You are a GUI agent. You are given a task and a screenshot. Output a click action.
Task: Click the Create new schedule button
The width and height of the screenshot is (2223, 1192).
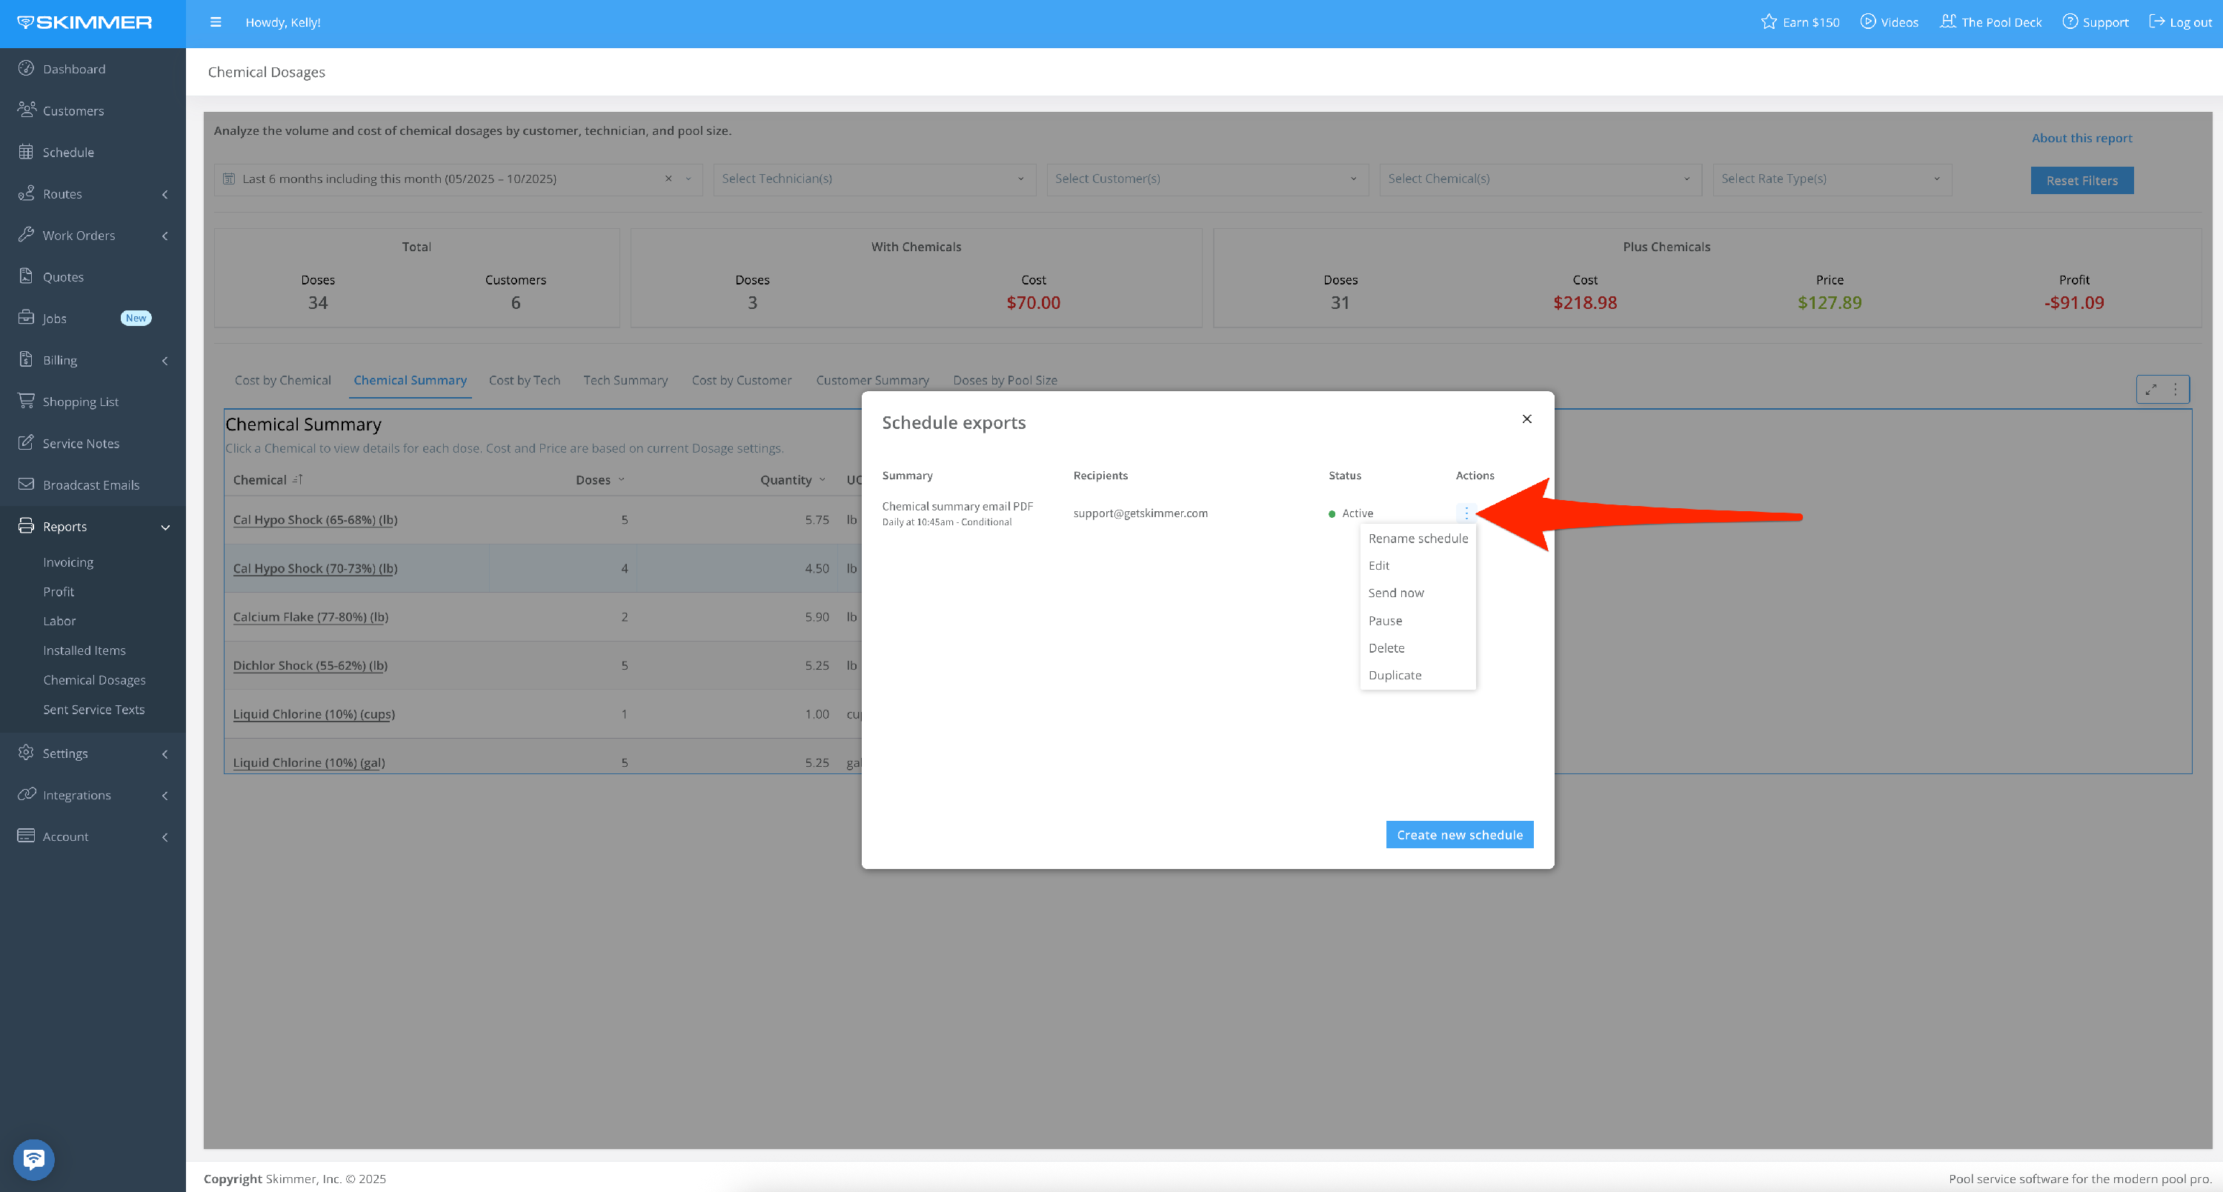tap(1459, 835)
